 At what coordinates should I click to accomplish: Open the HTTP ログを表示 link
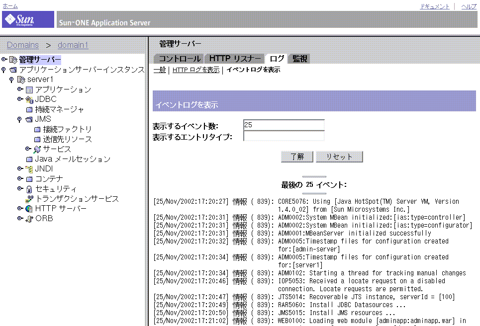pyautogui.click(x=196, y=70)
